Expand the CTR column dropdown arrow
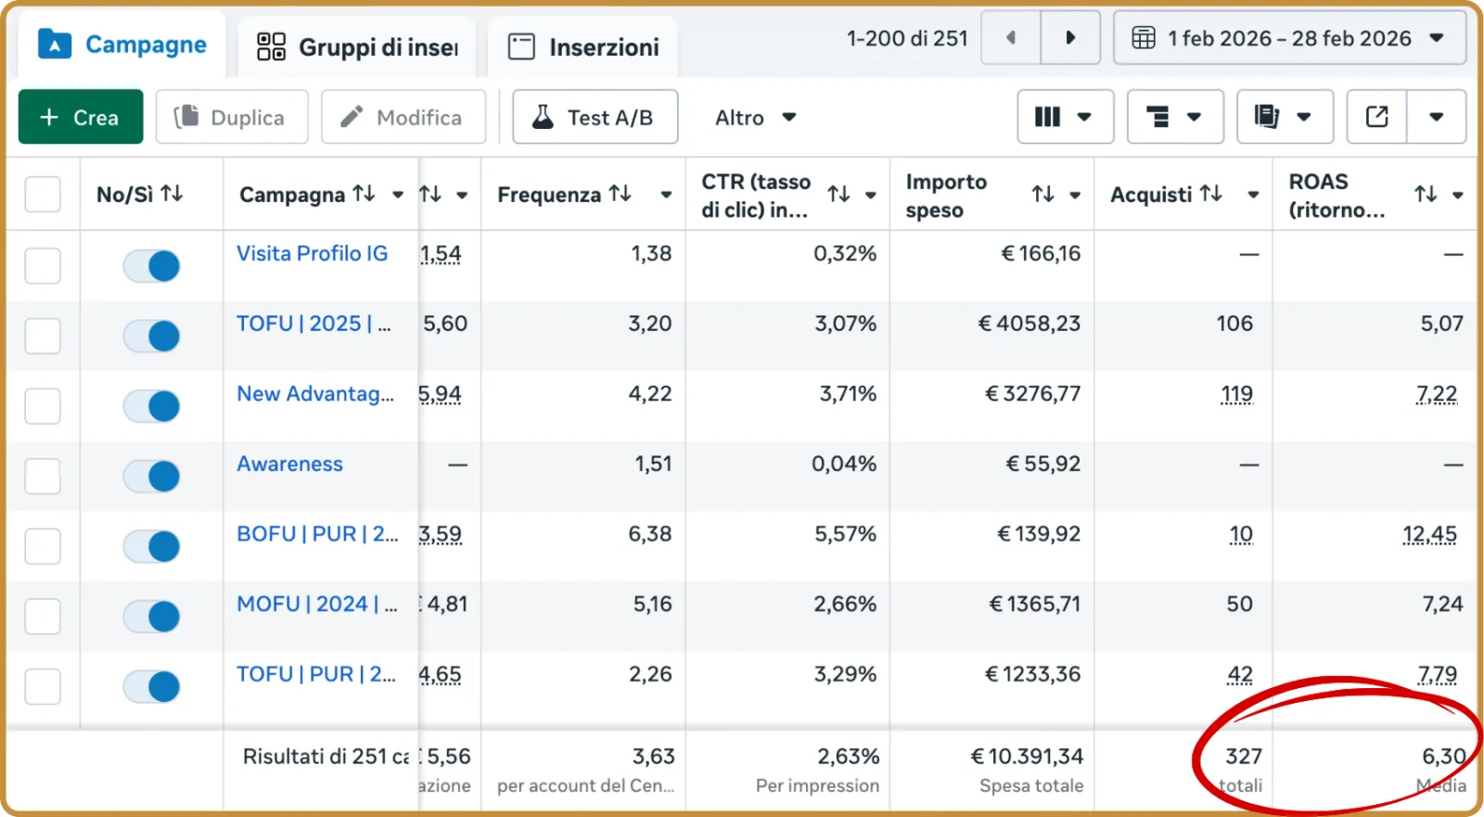The width and height of the screenshot is (1484, 817). (871, 195)
